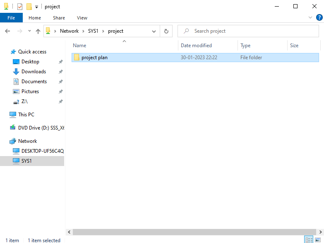Open DESKTOP-UF56C4Q network computer

tap(43, 151)
